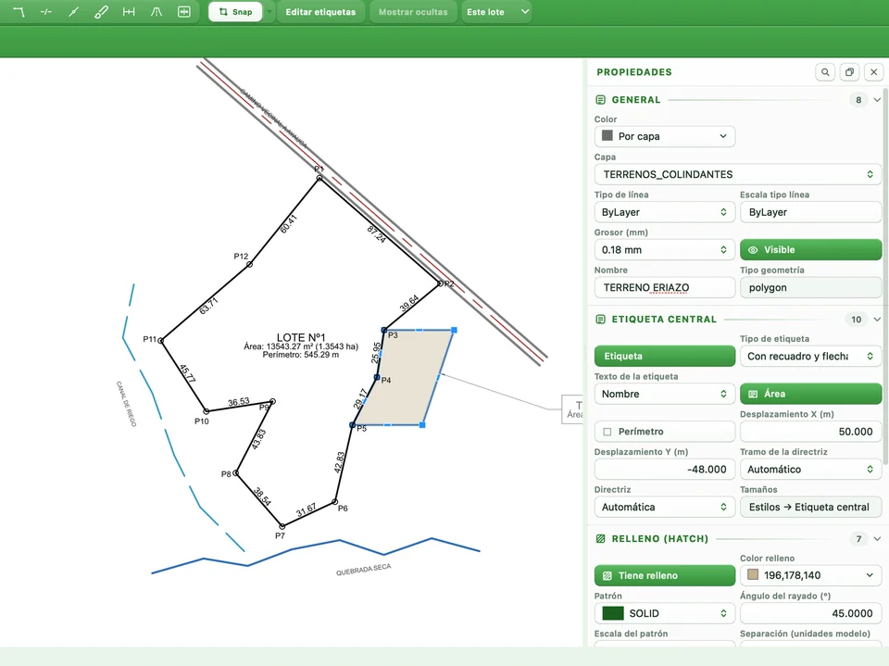The image size is (889, 666).
Task: Toggle the Visible eye button
Action: [811, 249]
